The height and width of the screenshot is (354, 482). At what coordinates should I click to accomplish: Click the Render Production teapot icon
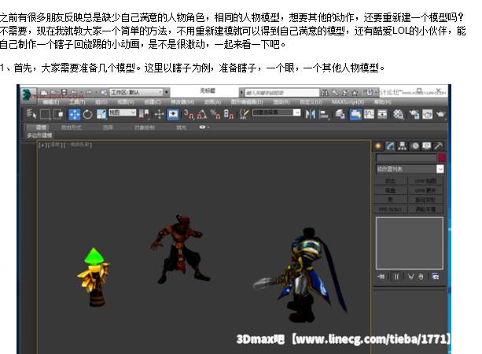(x=440, y=114)
